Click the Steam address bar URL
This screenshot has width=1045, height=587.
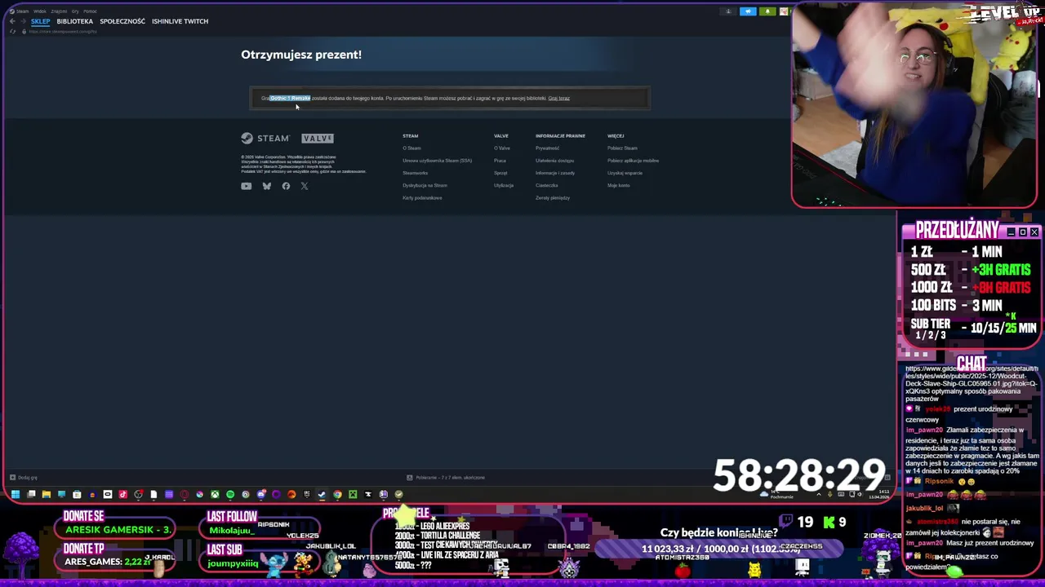[x=64, y=32]
